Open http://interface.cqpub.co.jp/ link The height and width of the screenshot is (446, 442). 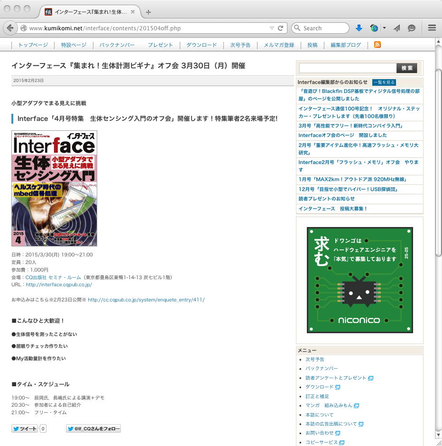59,284
